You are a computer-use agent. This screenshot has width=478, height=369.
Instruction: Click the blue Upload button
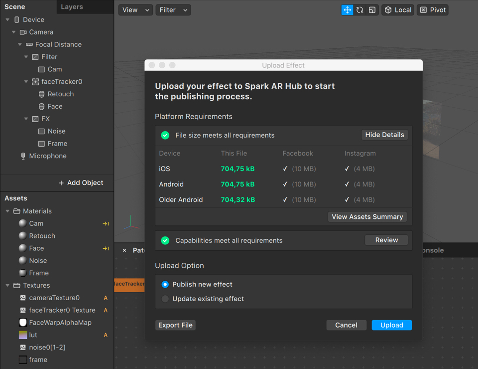(392, 325)
